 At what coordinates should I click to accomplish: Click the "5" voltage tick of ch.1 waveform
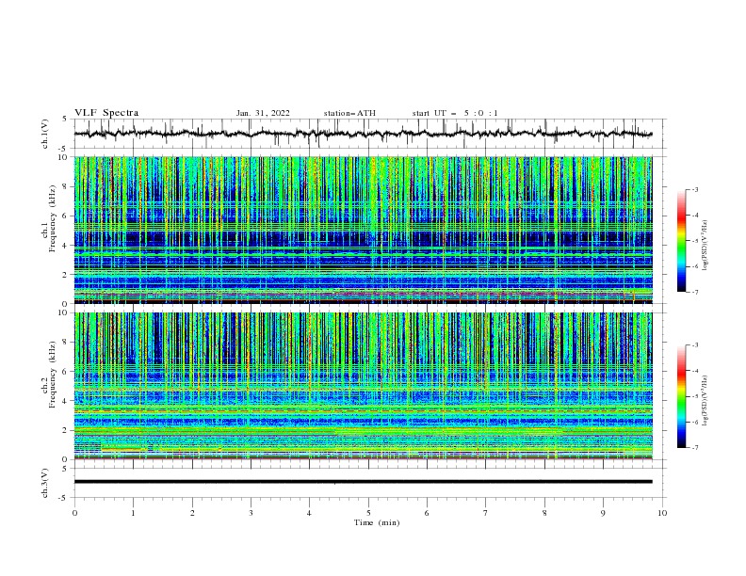(x=66, y=120)
